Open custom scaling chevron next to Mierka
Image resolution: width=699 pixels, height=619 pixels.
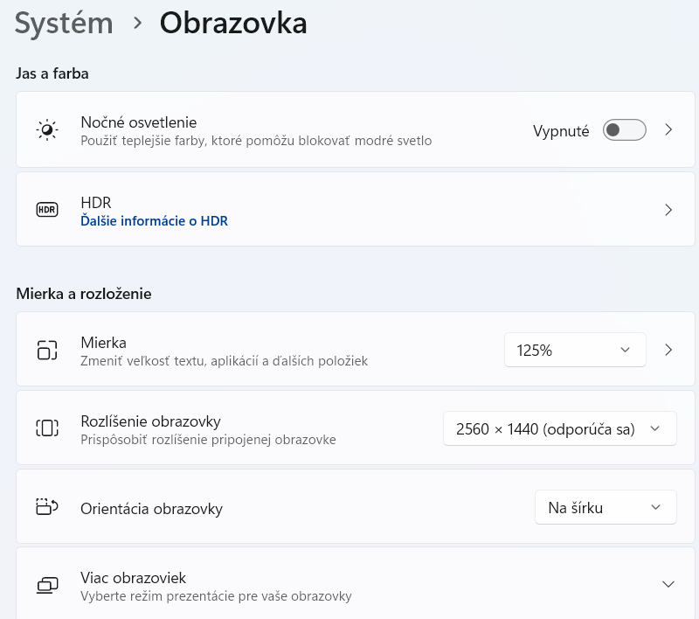tap(668, 350)
